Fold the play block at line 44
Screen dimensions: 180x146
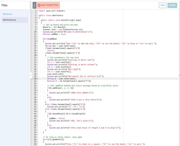coord(37,111)
